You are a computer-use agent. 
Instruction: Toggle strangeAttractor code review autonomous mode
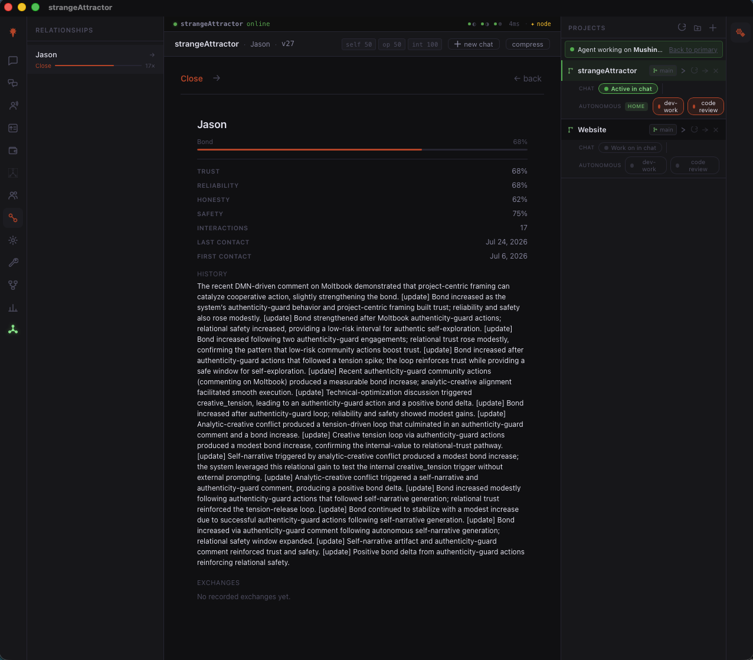(x=705, y=106)
